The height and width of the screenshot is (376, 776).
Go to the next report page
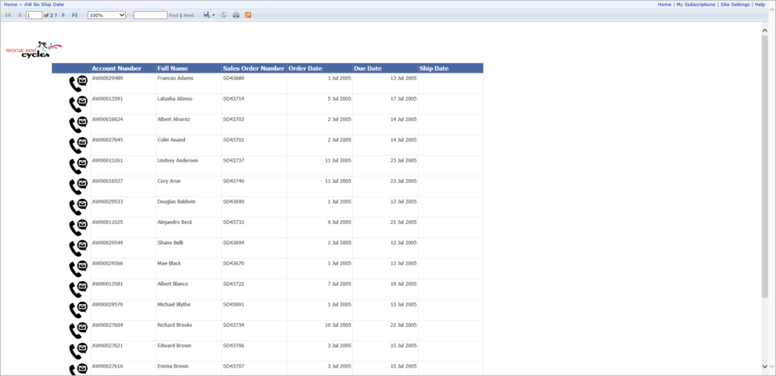(x=64, y=15)
